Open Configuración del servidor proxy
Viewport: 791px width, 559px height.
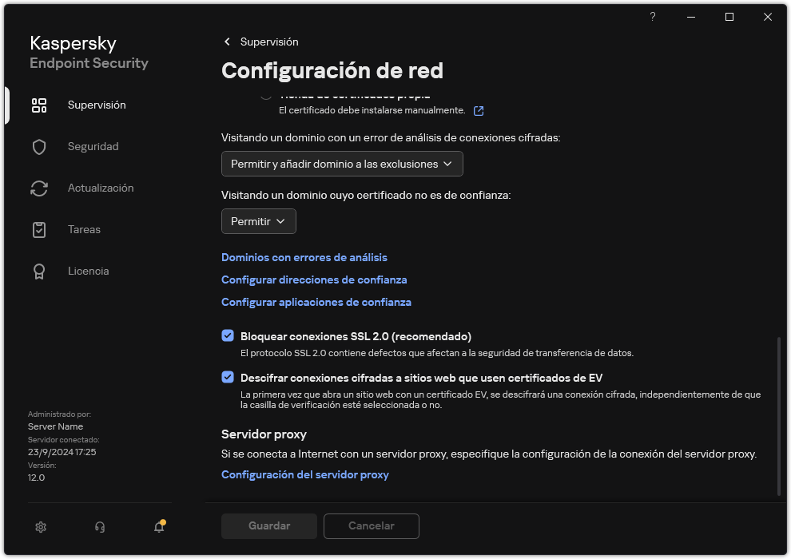point(305,474)
